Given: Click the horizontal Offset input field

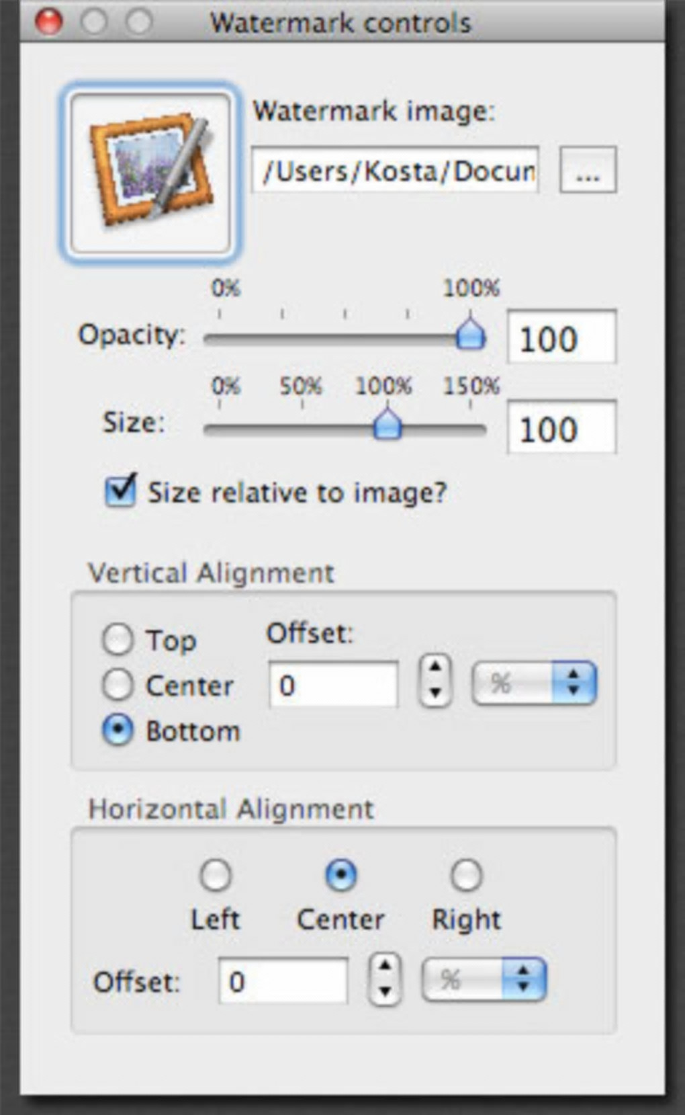Looking at the screenshot, I should coord(283,981).
